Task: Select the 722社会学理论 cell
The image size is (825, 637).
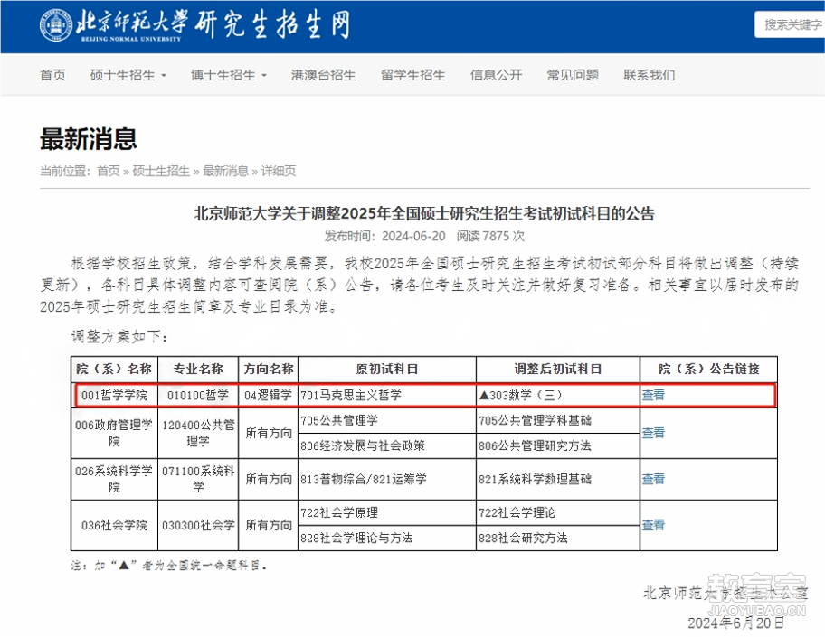Action: (x=558, y=512)
